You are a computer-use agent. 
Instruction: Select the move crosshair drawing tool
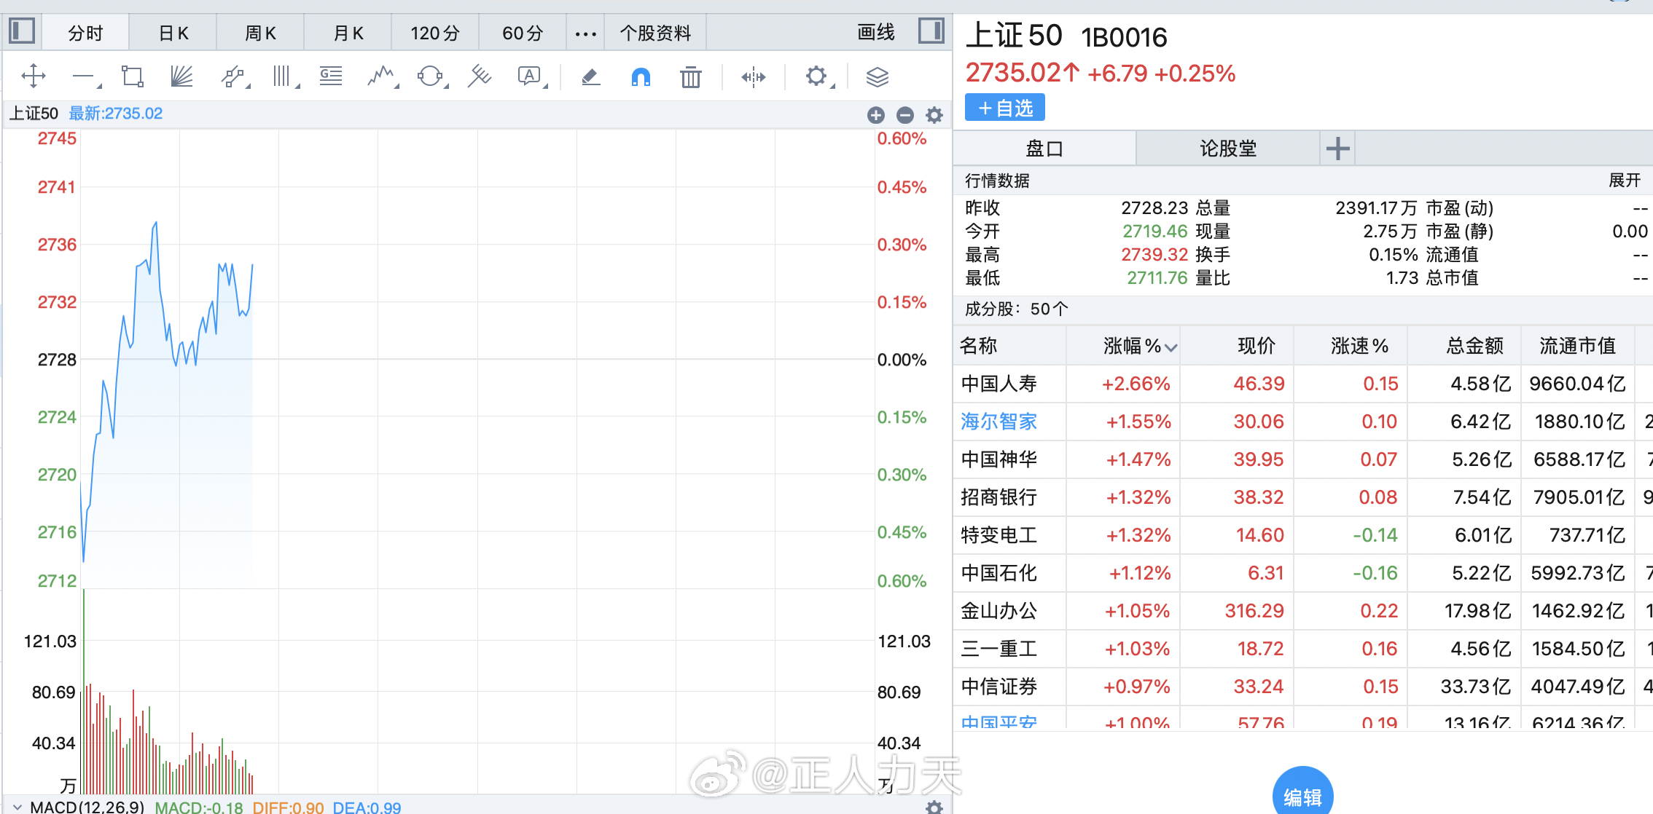pos(34,76)
